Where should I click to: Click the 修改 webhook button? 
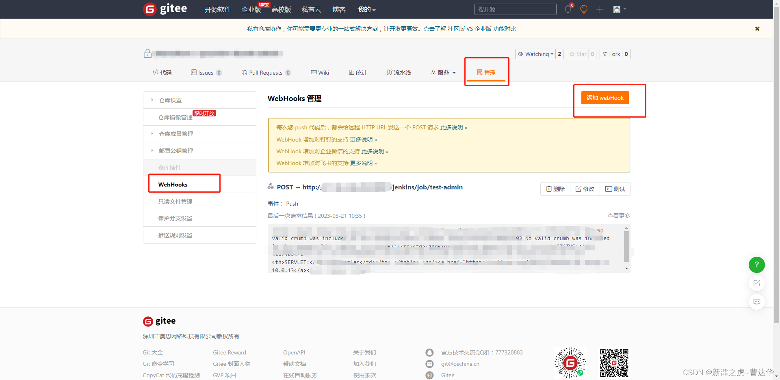[x=585, y=189]
